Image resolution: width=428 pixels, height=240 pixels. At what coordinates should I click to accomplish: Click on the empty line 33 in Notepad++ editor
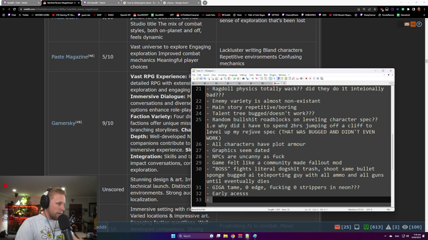point(298,200)
